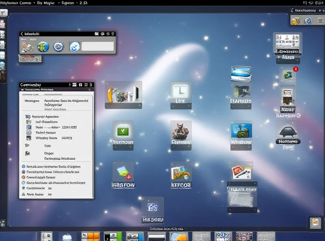Open the blue poster desktop icon
325x241 pixels.
pyautogui.click(x=241, y=130)
